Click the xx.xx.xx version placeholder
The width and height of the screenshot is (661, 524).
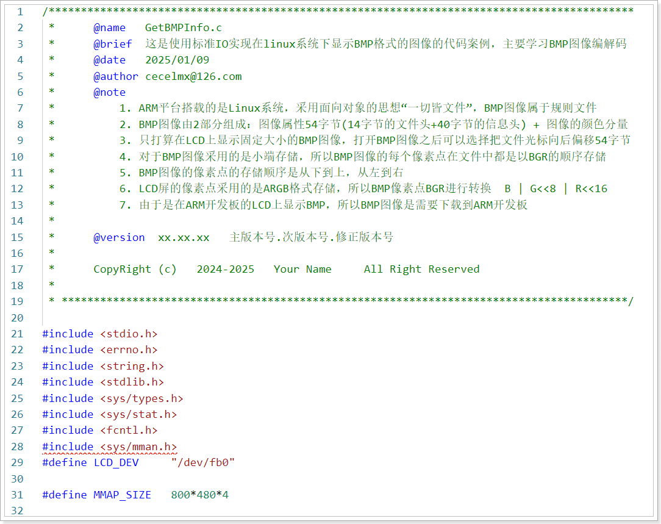coord(184,237)
